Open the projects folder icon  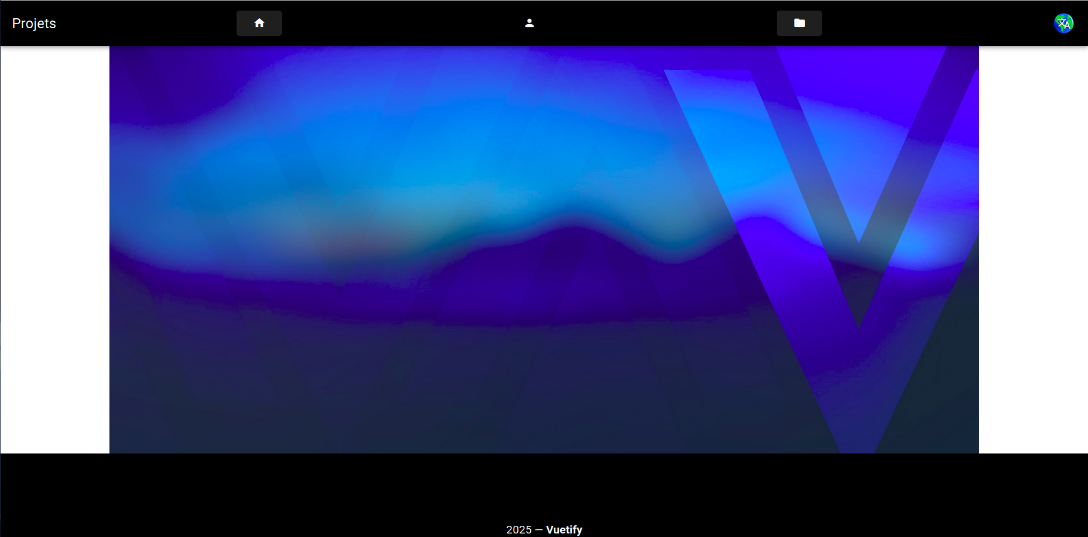[x=799, y=23]
